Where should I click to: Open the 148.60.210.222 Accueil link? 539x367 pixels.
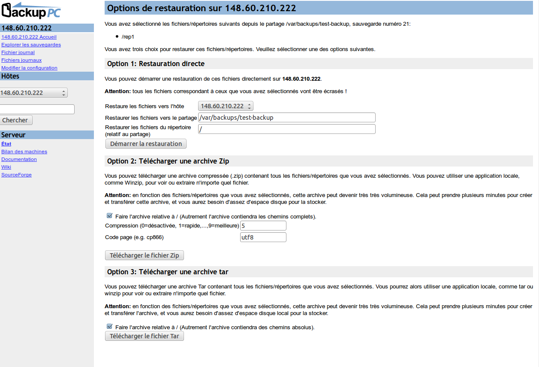29,37
